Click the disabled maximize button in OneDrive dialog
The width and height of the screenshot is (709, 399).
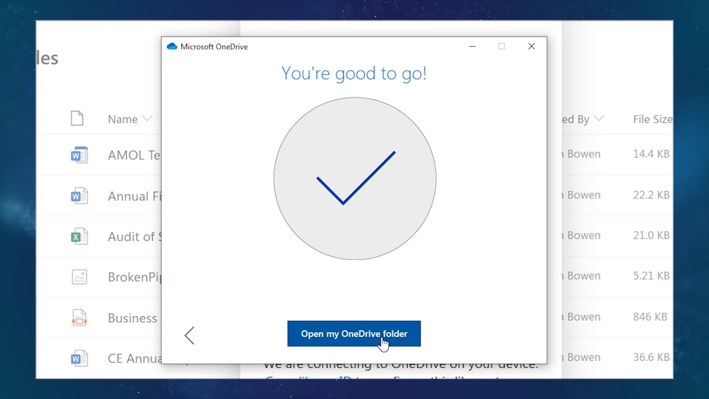501,46
